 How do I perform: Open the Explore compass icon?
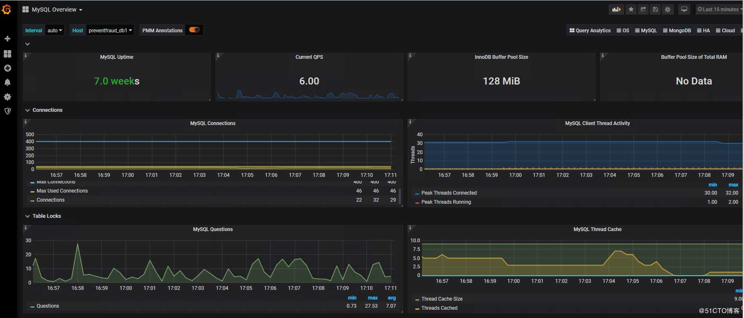point(7,68)
